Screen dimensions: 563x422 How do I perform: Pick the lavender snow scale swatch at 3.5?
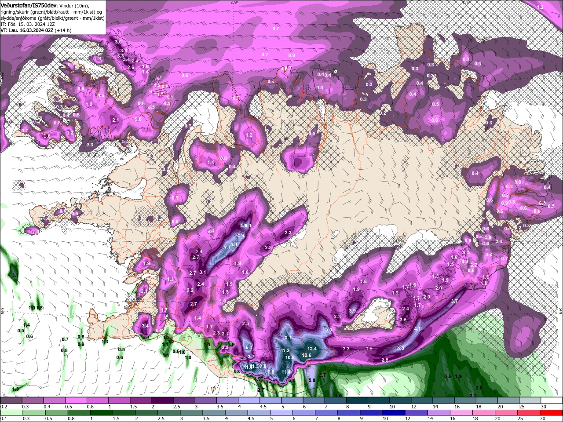click(227, 400)
